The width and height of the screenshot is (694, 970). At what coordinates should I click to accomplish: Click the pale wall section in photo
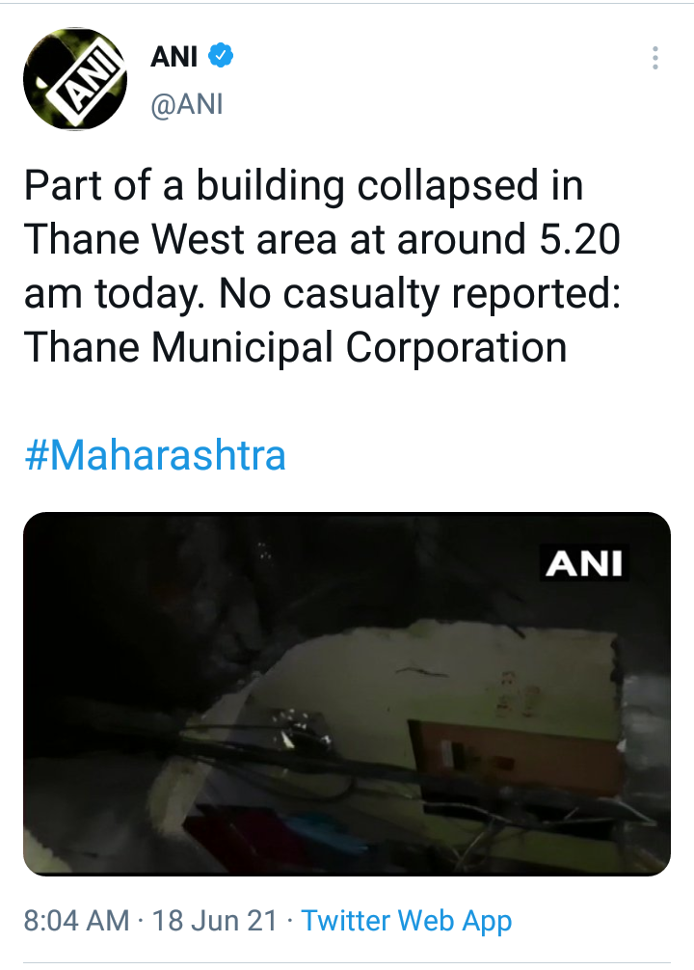[463, 675]
